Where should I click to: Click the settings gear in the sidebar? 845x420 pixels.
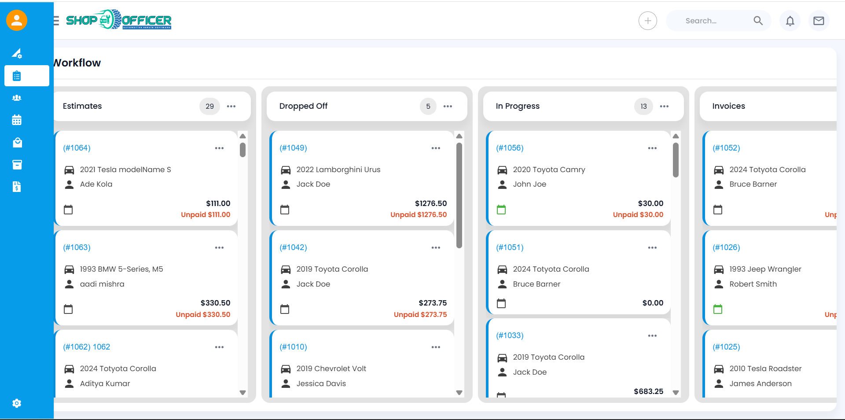pos(17,403)
